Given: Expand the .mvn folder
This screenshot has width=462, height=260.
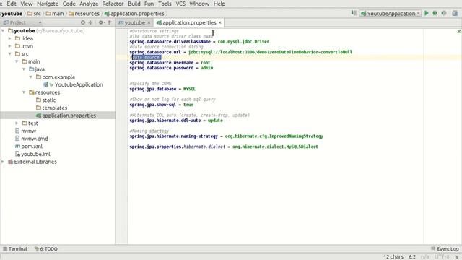Looking at the screenshot, I should [x=9, y=46].
